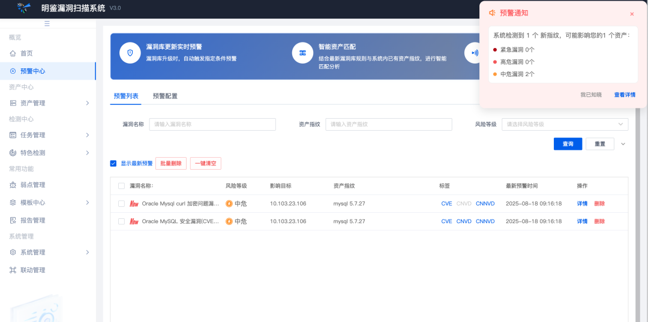648x322 pixels.
Task: Click the 漏洞名称 input field
Action: (212, 124)
